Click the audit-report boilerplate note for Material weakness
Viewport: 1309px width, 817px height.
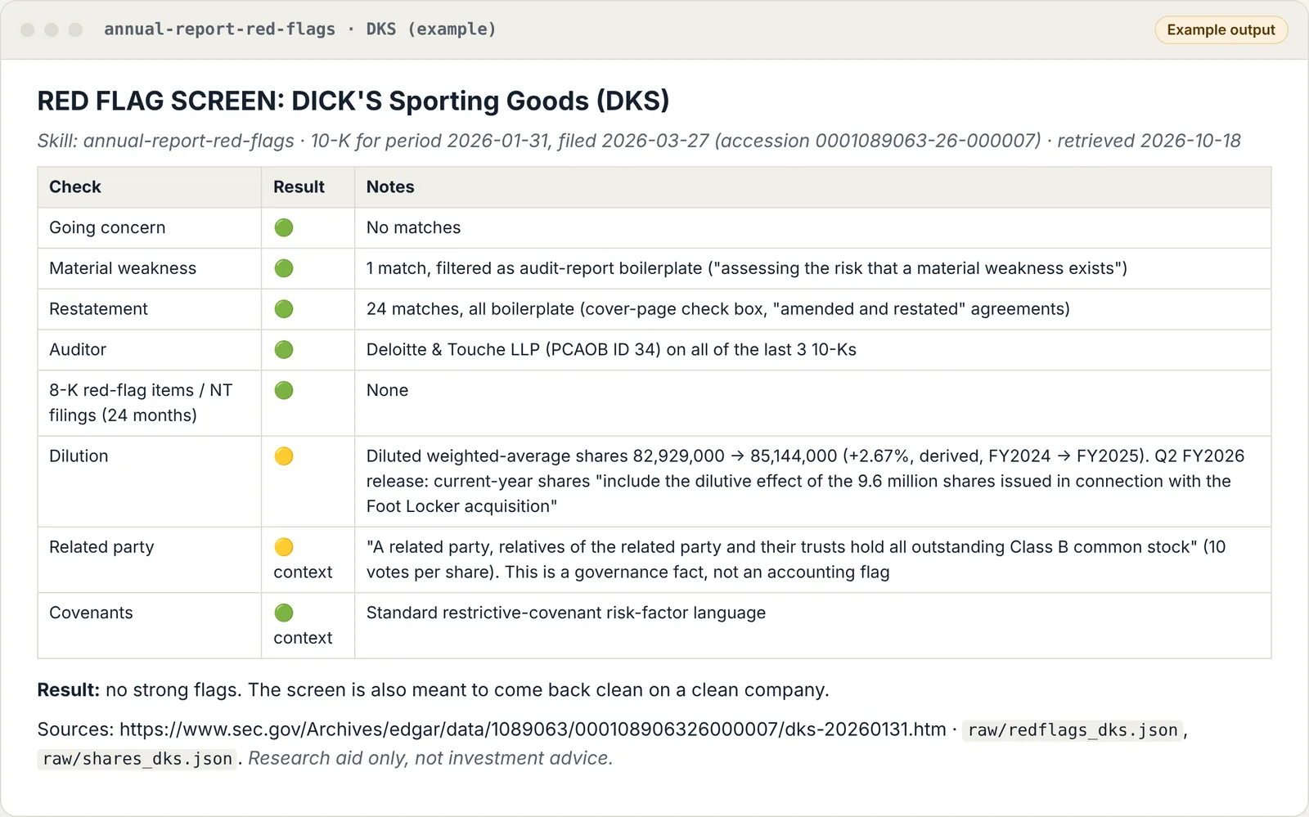pos(747,268)
